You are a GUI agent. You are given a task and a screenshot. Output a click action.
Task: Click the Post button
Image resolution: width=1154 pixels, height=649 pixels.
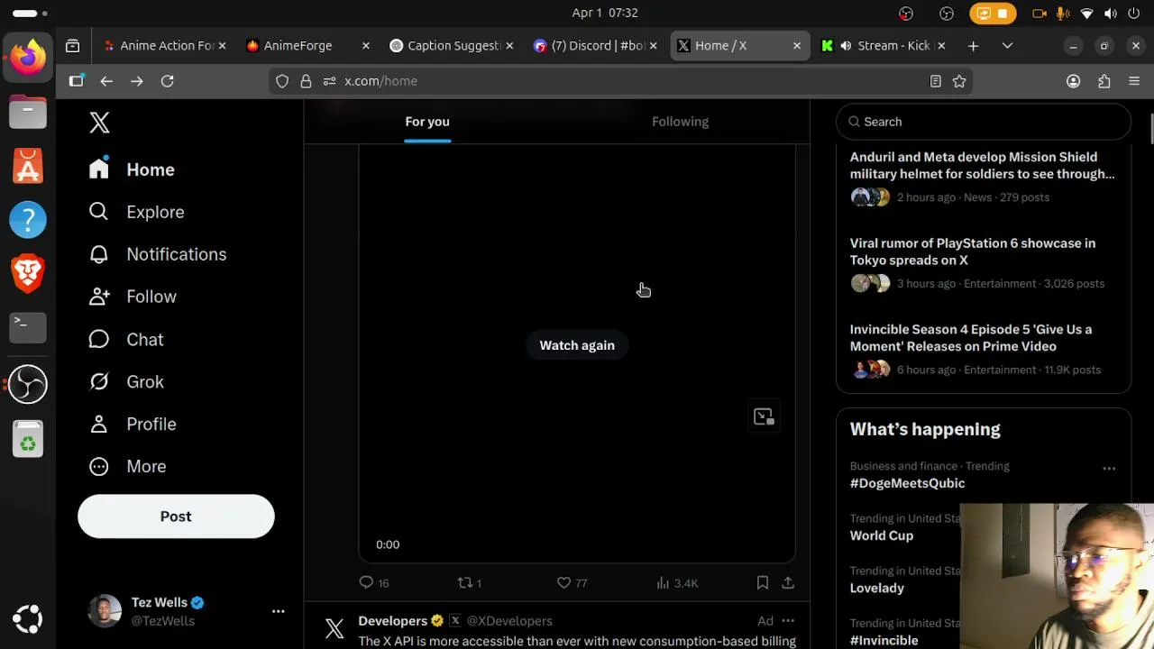pyautogui.click(x=176, y=516)
